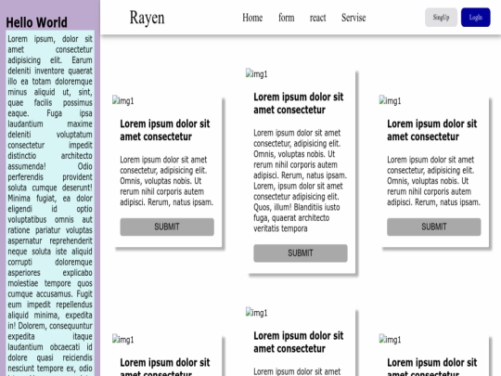501x376 pixels.
Task: Click broken img1 in bottom-left card
Action: (x=123, y=339)
